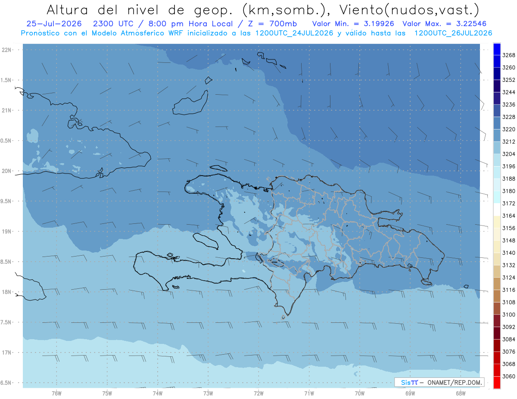Click the colorbar value 3172
The width and height of the screenshot is (517, 399).
coord(509,203)
